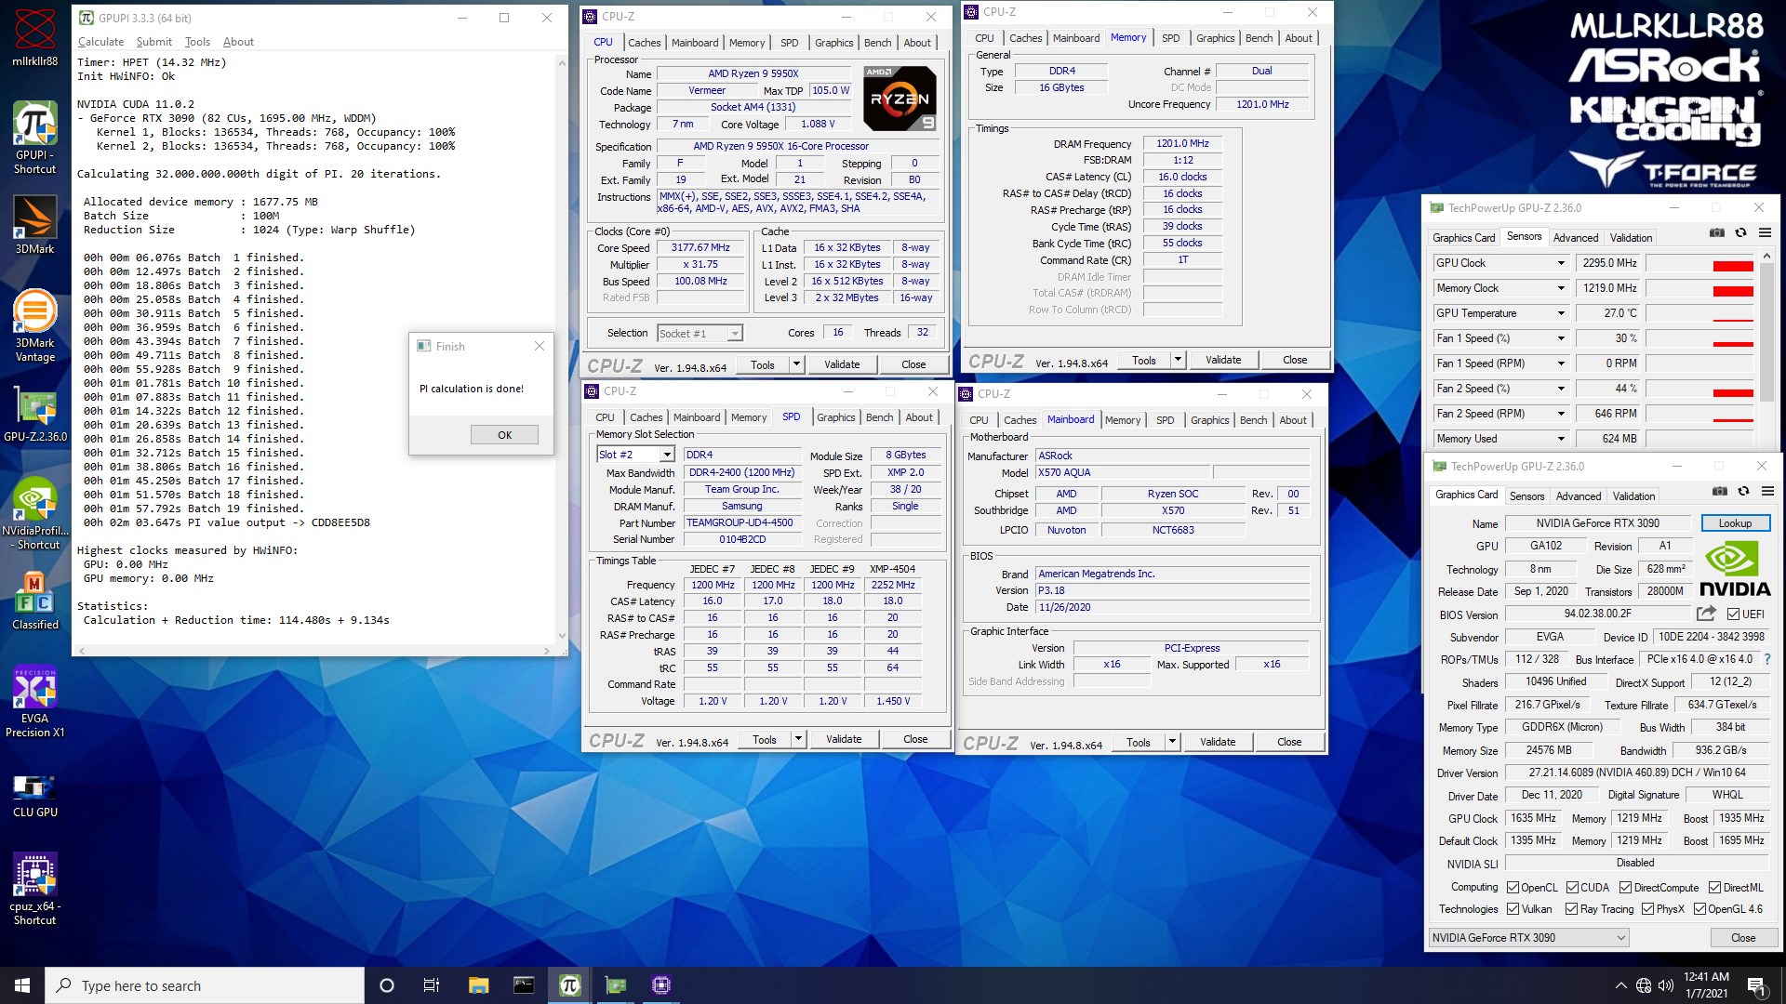Open File Explorer from the taskbar

(x=478, y=985)
